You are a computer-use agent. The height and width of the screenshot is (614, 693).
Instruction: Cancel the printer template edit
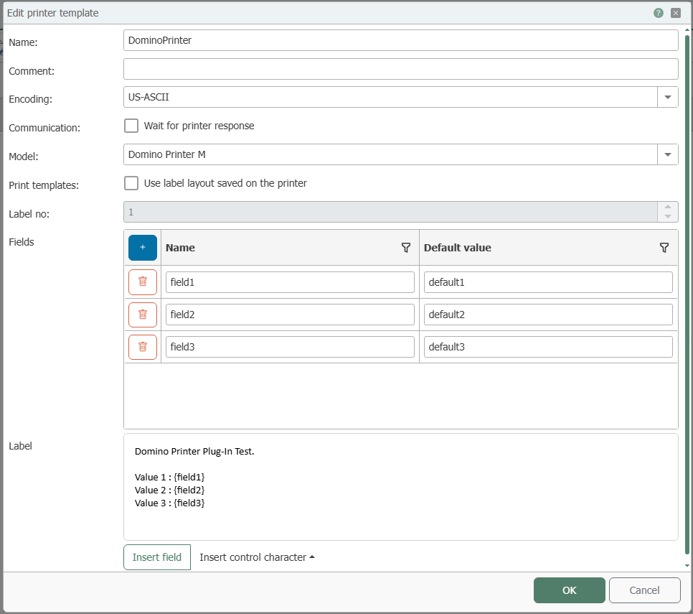tap(644, 590)
